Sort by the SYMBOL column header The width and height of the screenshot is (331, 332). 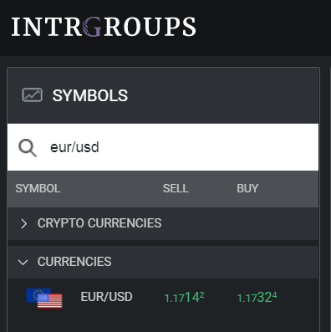point(38,189)
